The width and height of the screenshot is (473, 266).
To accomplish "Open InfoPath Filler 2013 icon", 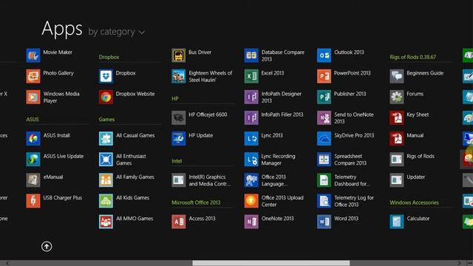I will pyautogui.click(x=251, y=118).
